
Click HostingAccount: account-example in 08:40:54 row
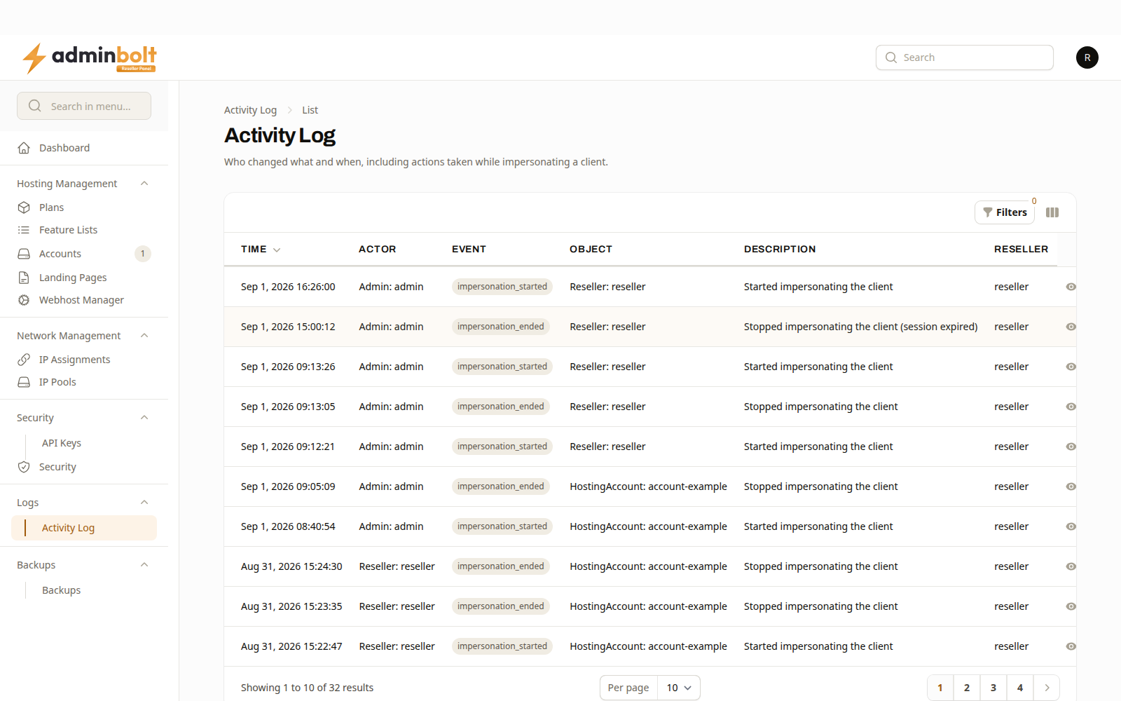click(x=648, y=526)
